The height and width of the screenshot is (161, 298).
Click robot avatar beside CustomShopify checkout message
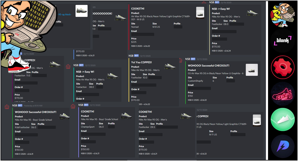click(x=181, y=60)
